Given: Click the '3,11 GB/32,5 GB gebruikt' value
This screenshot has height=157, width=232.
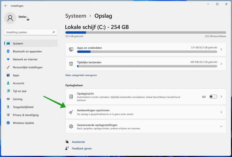Looking at the screenshot, I should 204,47.
